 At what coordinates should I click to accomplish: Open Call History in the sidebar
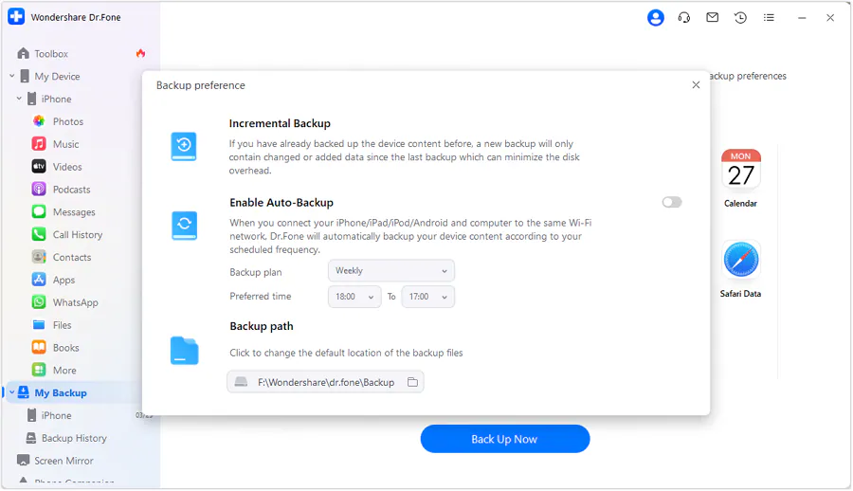coord(77,235)
